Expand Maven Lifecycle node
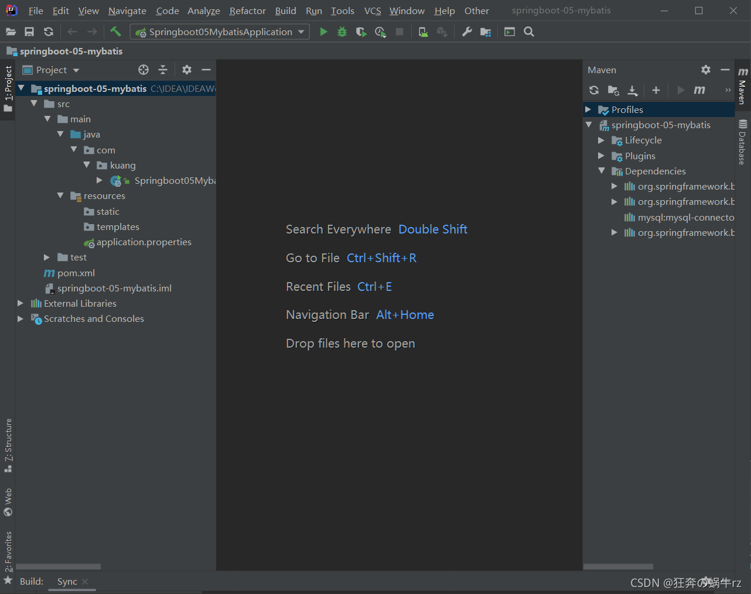The width and height of the screenshot is (751, 594). [601, 140]
